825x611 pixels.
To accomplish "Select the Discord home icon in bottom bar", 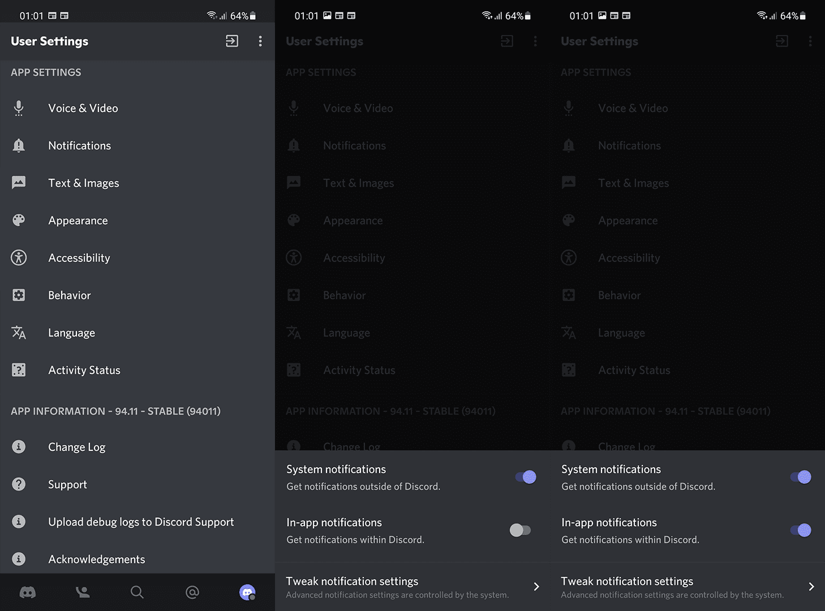I will coord(28,592).
